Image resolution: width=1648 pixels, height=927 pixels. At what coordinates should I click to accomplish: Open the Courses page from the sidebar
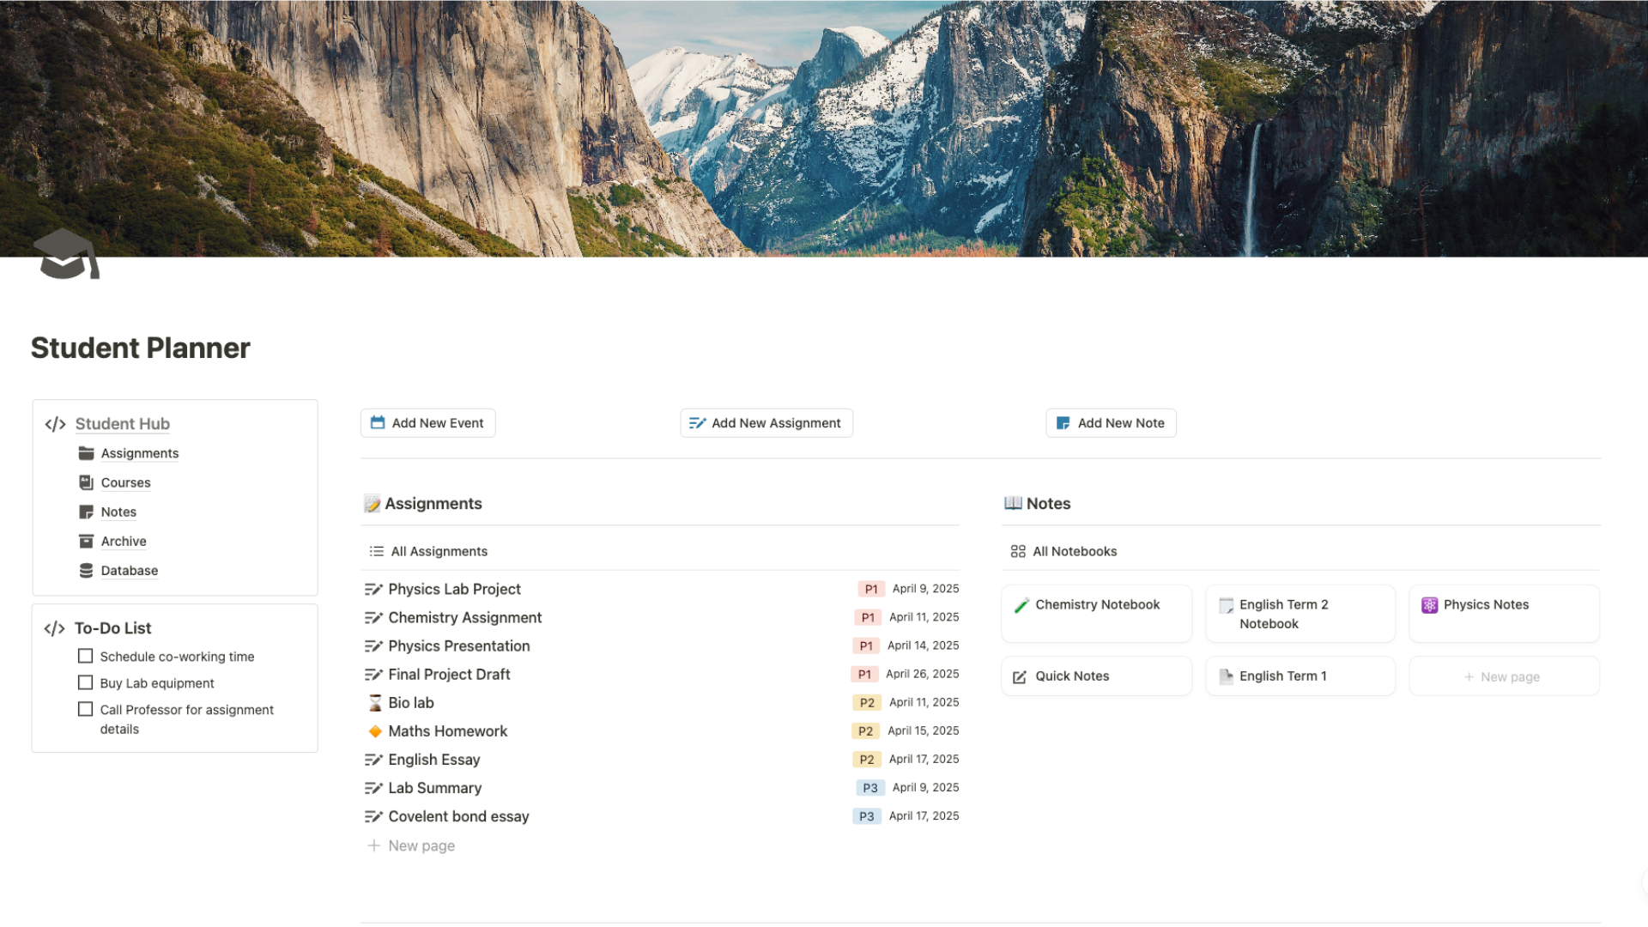click(x=125, y=482)
